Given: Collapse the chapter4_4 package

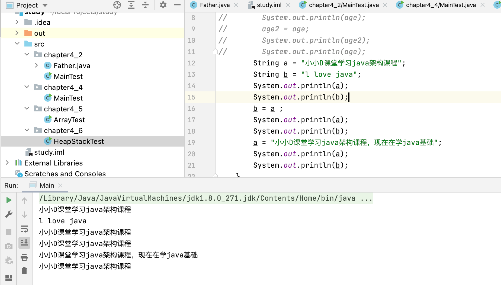Looking at the screenshot, I should tap(27, 87).
